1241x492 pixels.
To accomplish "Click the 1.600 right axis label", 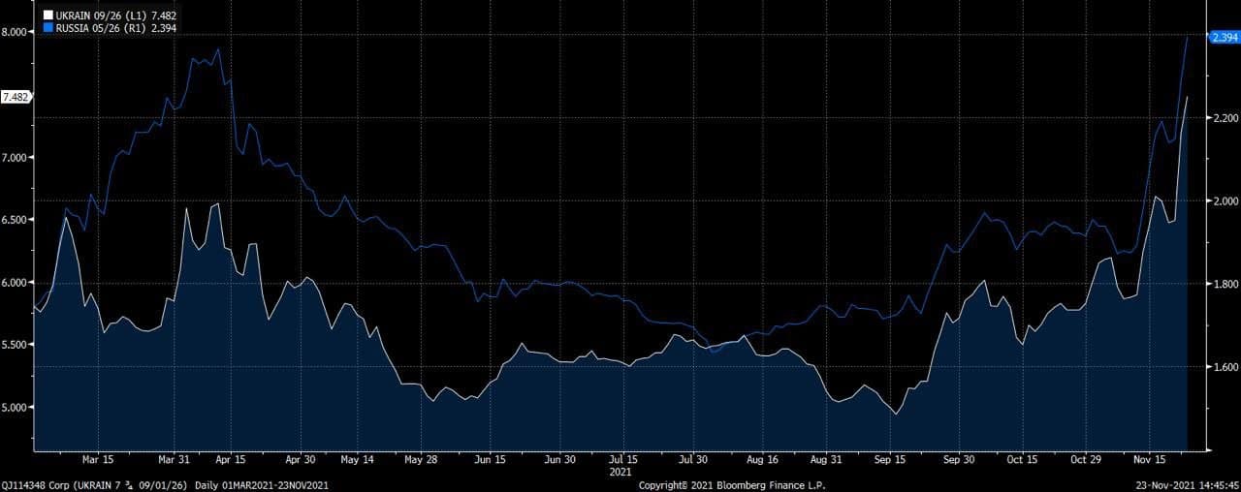I will click(1225, 368).
